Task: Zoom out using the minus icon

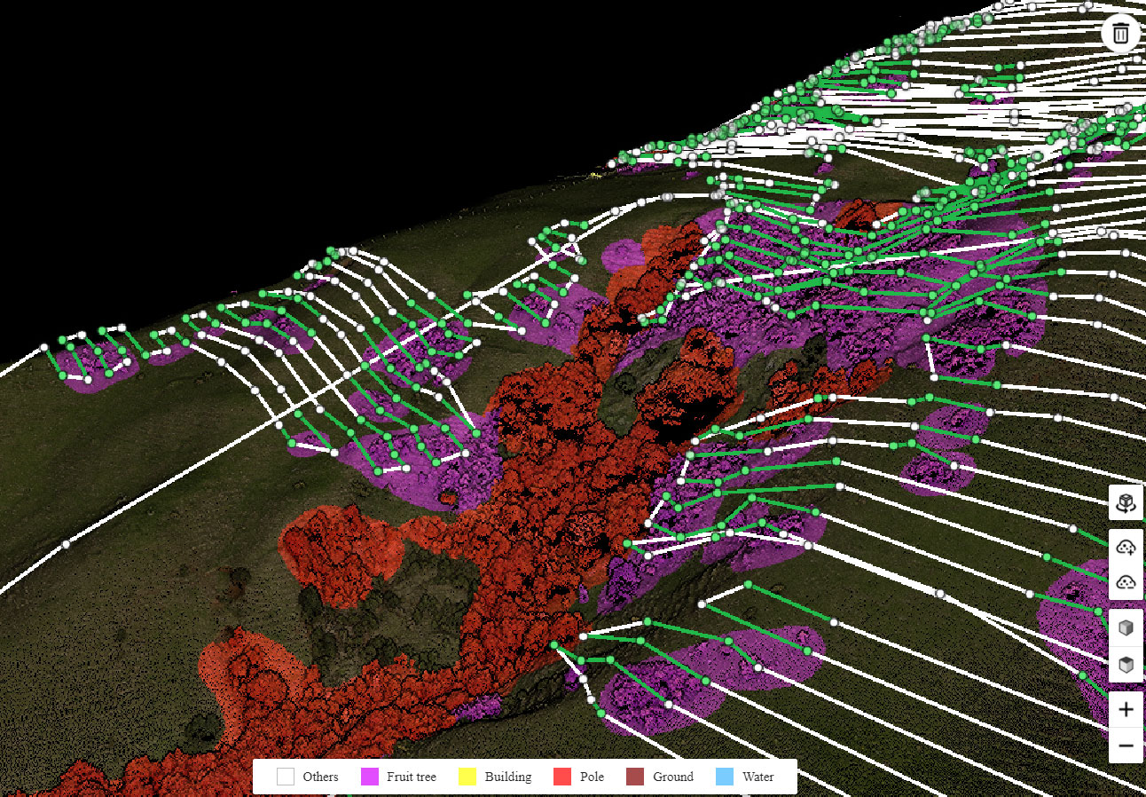Action: point(1125,746)
